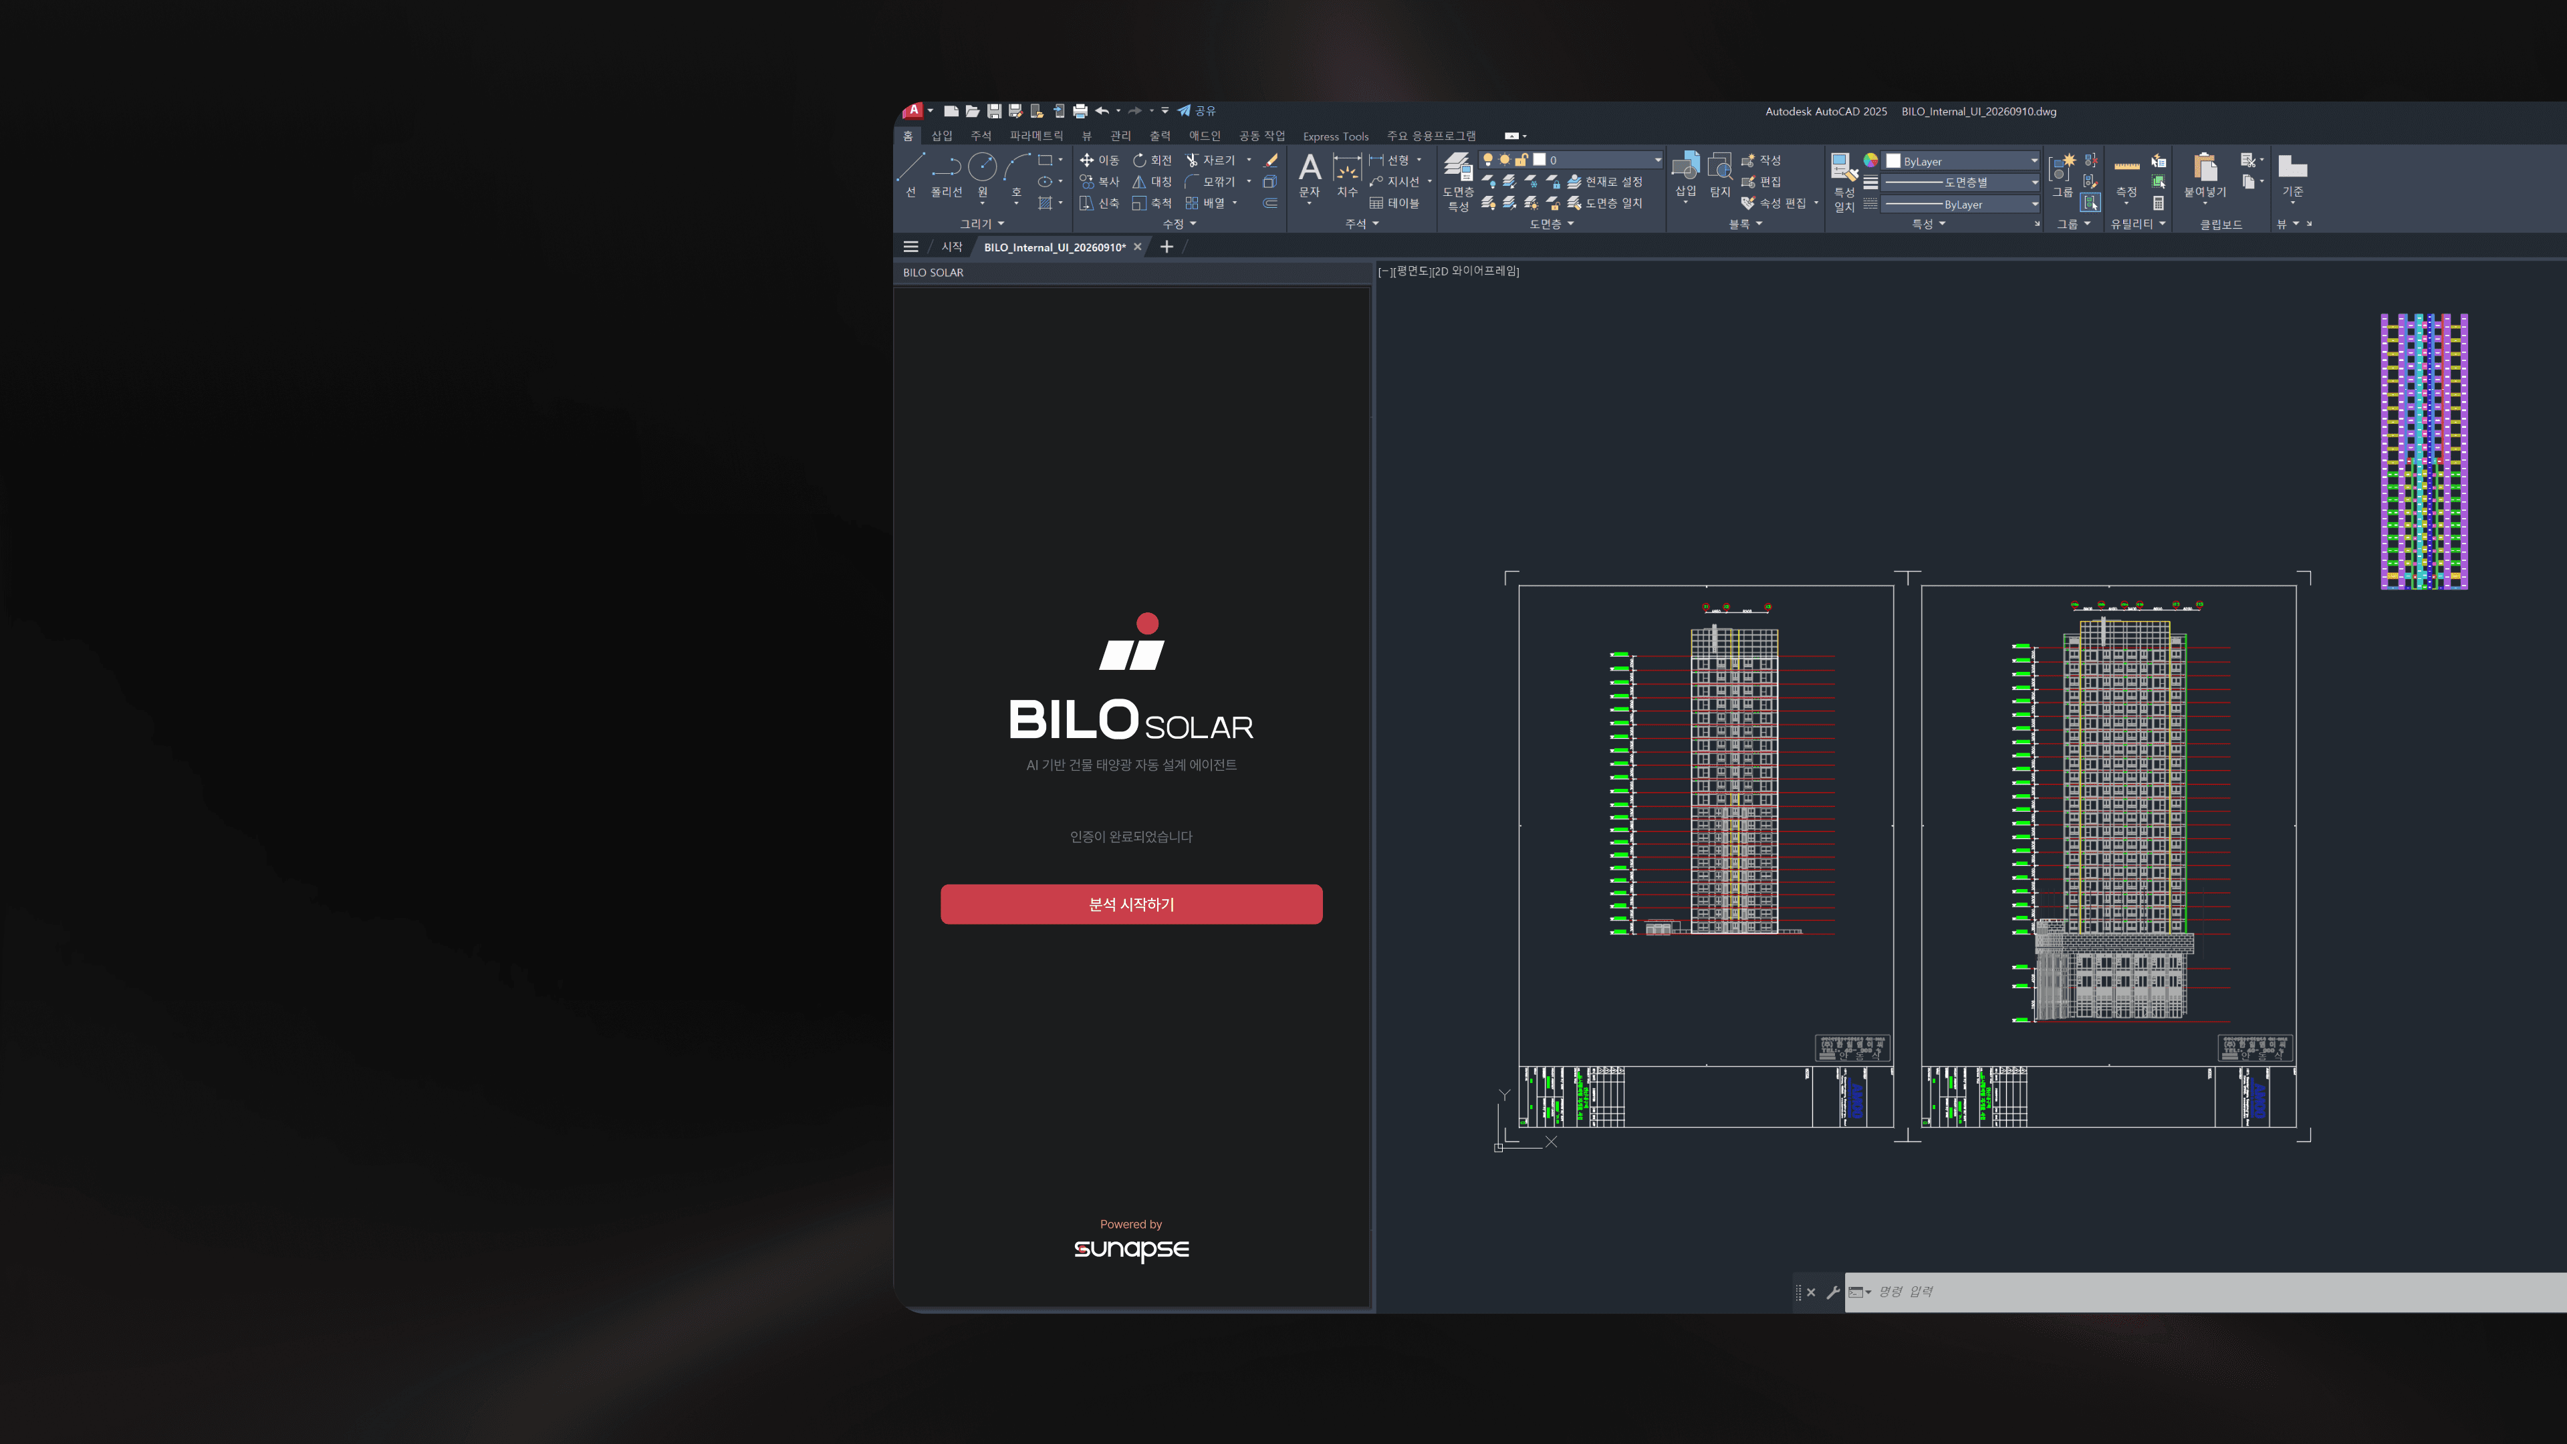Switch to the 시작 file tab
Viewport: 2567px width, 1444px height.
coord(952,247)
